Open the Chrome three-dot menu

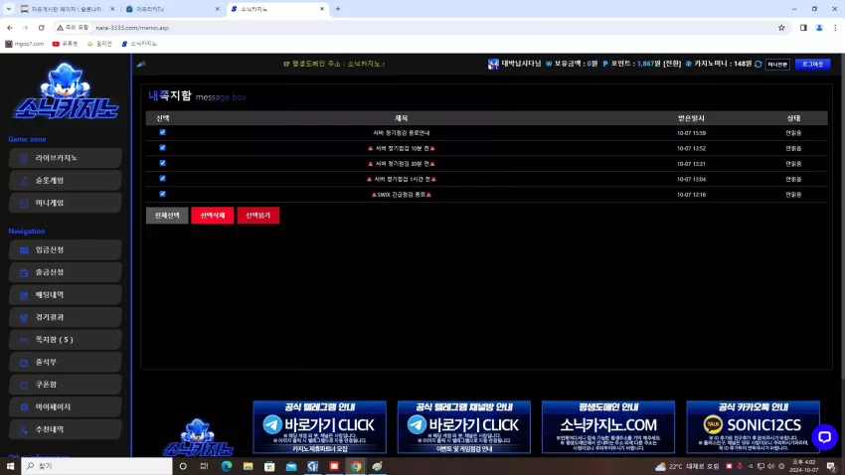pos(835,28)
